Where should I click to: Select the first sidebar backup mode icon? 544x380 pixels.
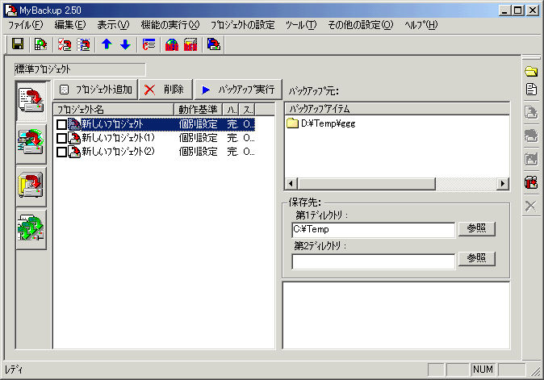click(x=30, y=101)
